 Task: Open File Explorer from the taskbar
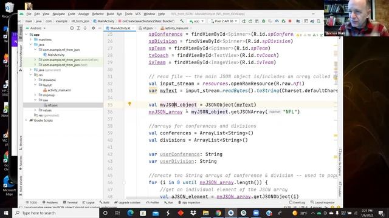205,213
